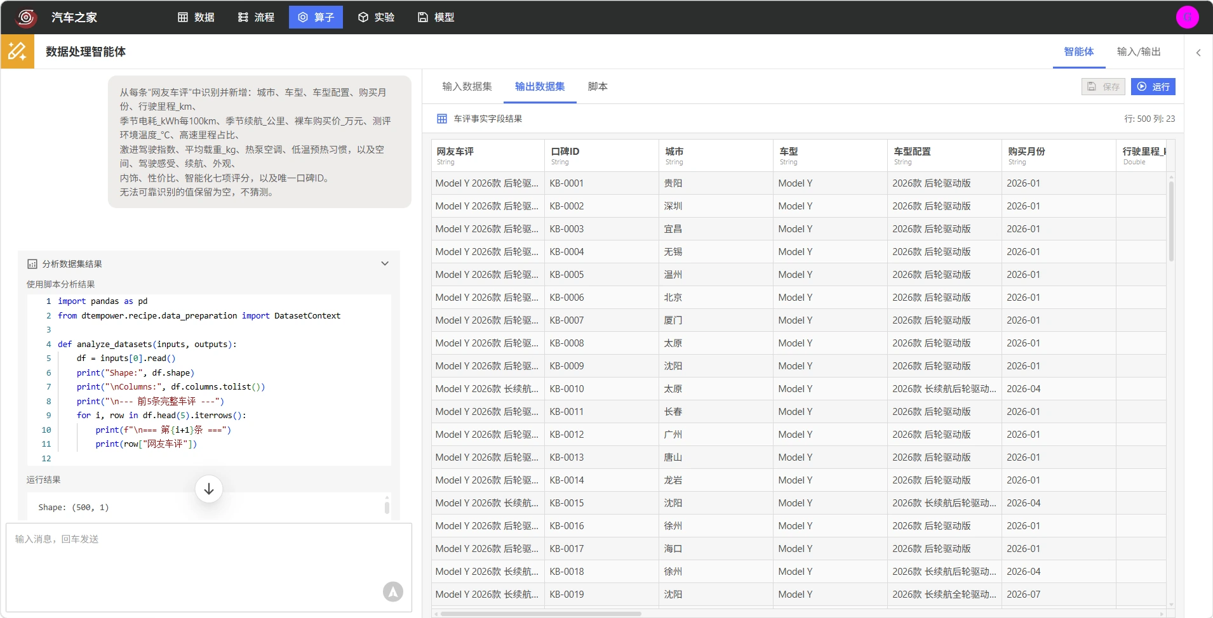Click the 网友车评 column header
Viewport: 1213px width, 618px height.
tap(488, 155)
